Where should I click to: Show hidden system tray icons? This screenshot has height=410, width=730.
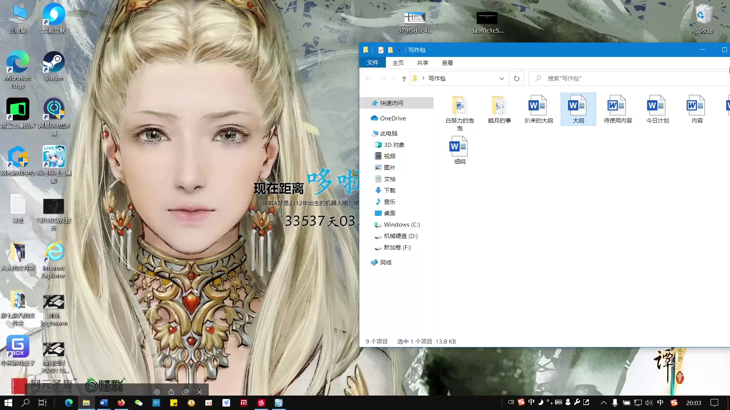[604, 403]
